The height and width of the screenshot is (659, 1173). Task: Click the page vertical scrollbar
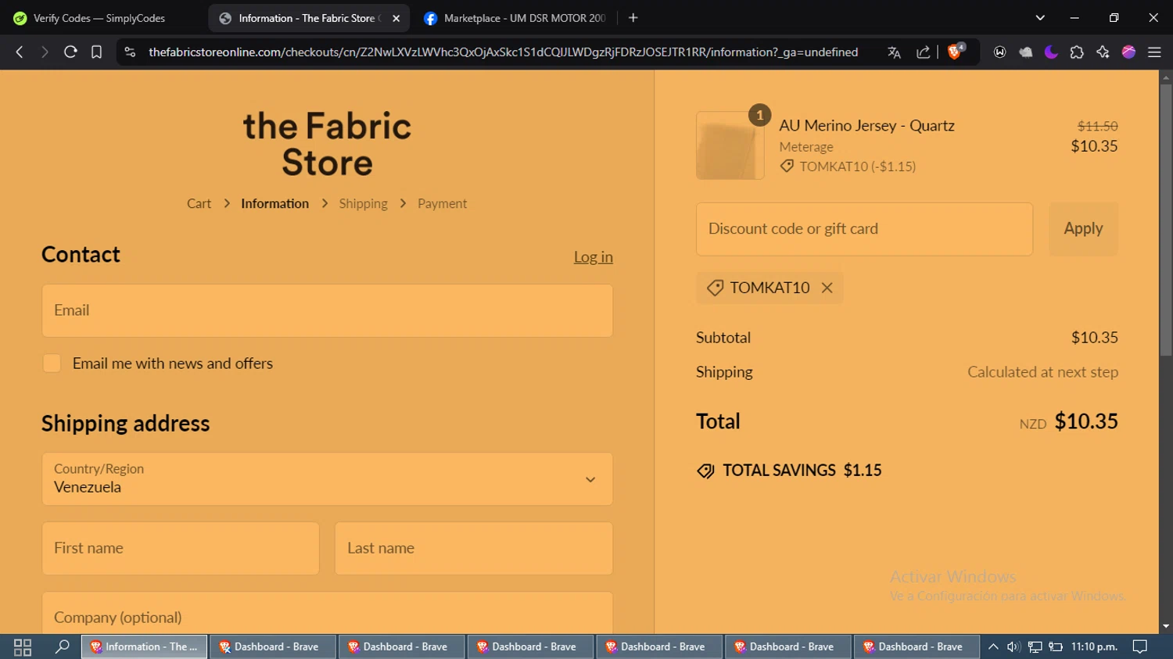tap(1166, 219)
